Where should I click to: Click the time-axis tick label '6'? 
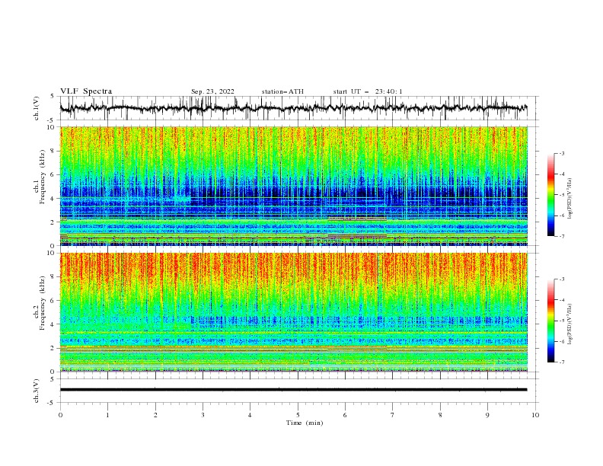345,415
